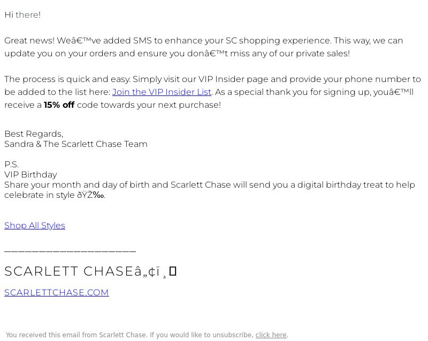Click the 'VIP Birthday' line
The image size is (428, 341).
coord(30,175)
